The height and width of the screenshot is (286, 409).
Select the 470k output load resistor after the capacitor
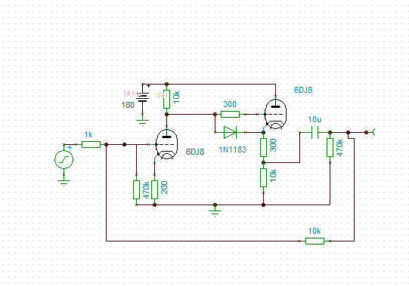(330, 147)
